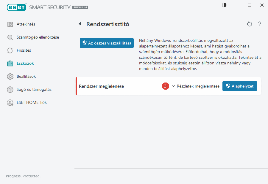Click the red badge showing 2 changes
Viewport: 268px width, 184px height.
point(165,86)
